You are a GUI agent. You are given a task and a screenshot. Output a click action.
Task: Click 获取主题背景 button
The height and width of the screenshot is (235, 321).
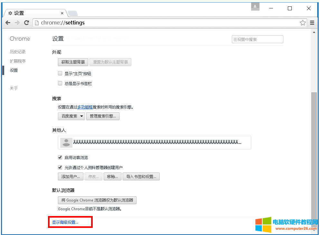pyautogui.click(x=73, y=62)
